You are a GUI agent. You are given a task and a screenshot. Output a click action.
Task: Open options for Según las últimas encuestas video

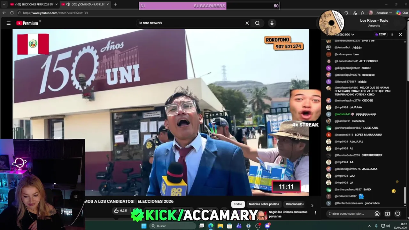click(316, 213)
